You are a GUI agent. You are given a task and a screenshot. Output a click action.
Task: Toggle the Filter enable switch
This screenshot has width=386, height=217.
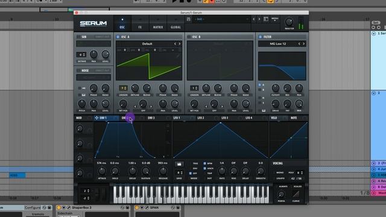pyautogui.click(x=260, y=37)
